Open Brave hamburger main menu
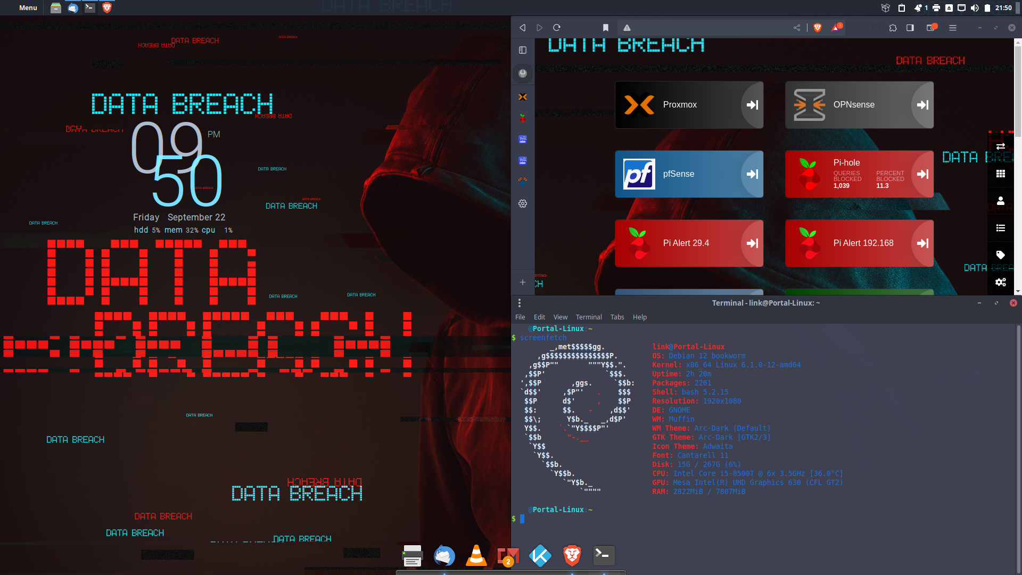The width and height of the screenshot is (1022, 575). [953, 28]
